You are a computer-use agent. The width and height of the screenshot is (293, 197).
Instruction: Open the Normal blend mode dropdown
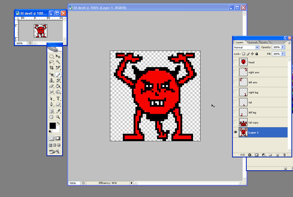point(246,47)
